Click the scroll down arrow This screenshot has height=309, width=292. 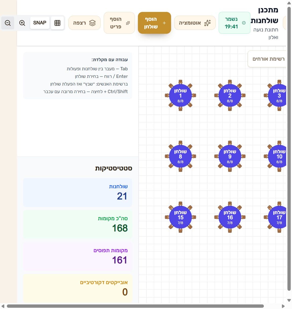click(289, 300)
